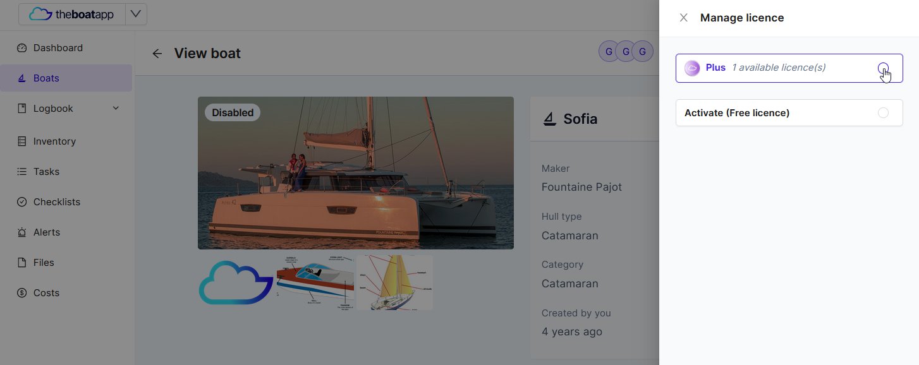919x365 pixels.
Task: Click the Boats sailboat icon in sidebar
Action: [x=22, y=78]
